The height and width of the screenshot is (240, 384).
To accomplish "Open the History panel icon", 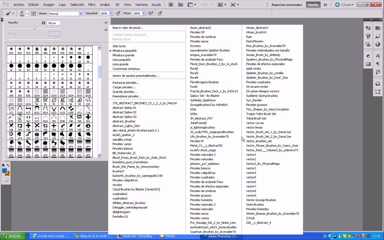I will tap(378, 72).
